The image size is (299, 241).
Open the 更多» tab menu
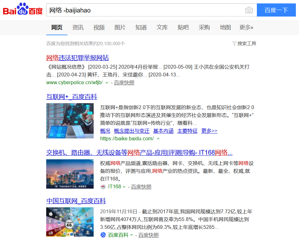tap(246, 27)
